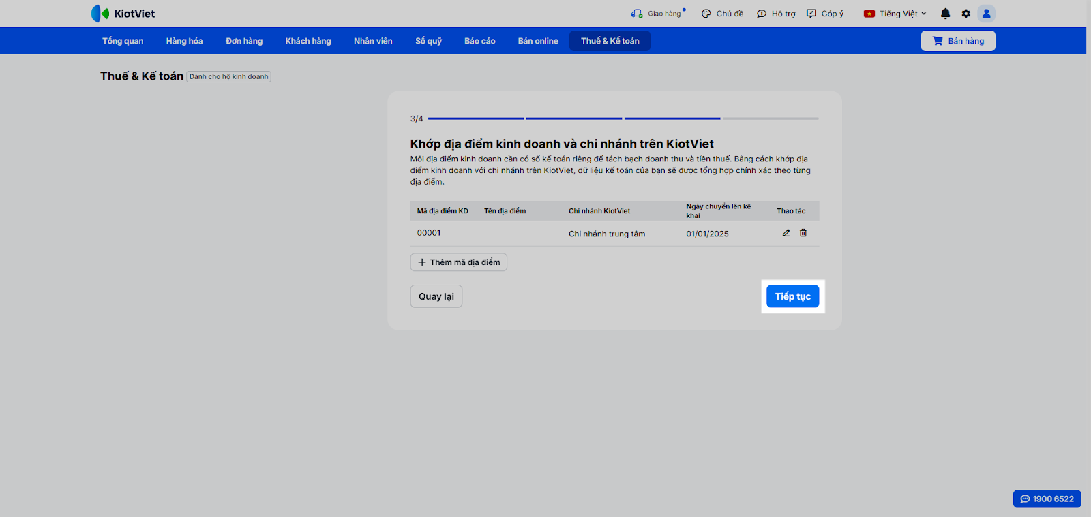Click the Chi nhánh trung tâm cell
Screen dimensions: 1091x517
click(x=607, y=234)
